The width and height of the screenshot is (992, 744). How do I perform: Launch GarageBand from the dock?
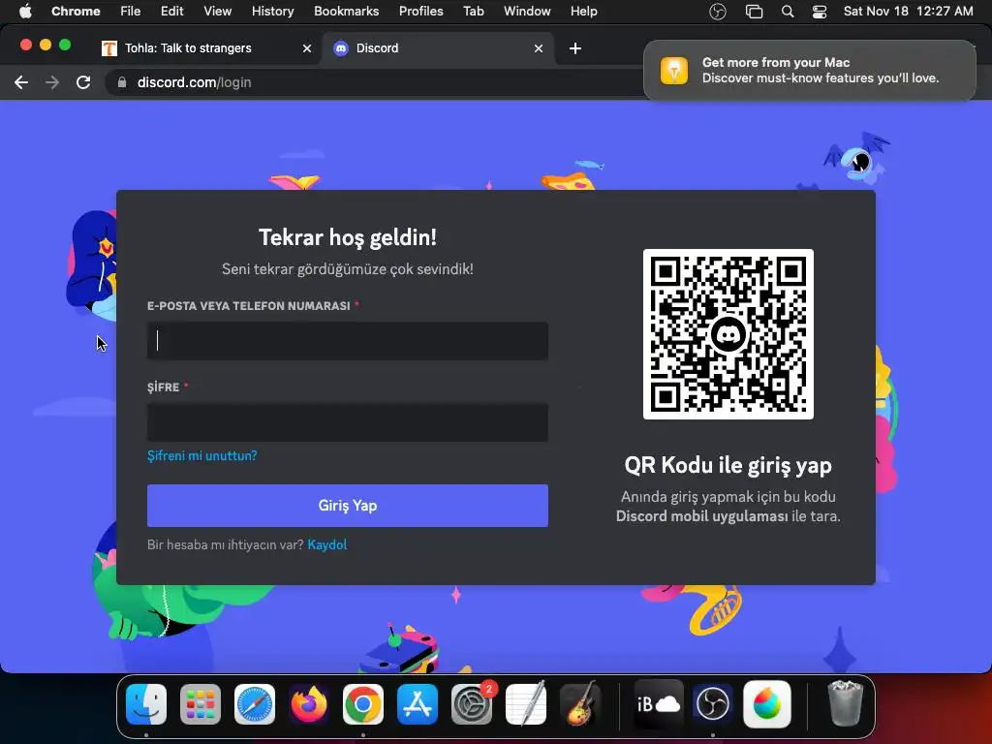click(x=580, y=704)
